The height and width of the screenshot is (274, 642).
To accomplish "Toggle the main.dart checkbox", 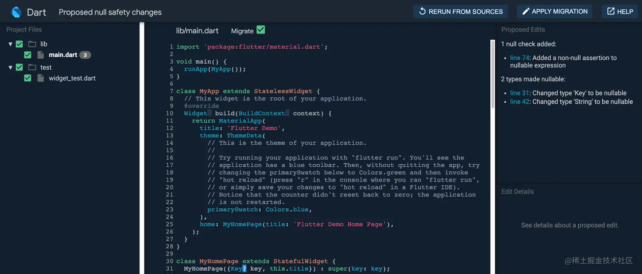I will (28, 55).
